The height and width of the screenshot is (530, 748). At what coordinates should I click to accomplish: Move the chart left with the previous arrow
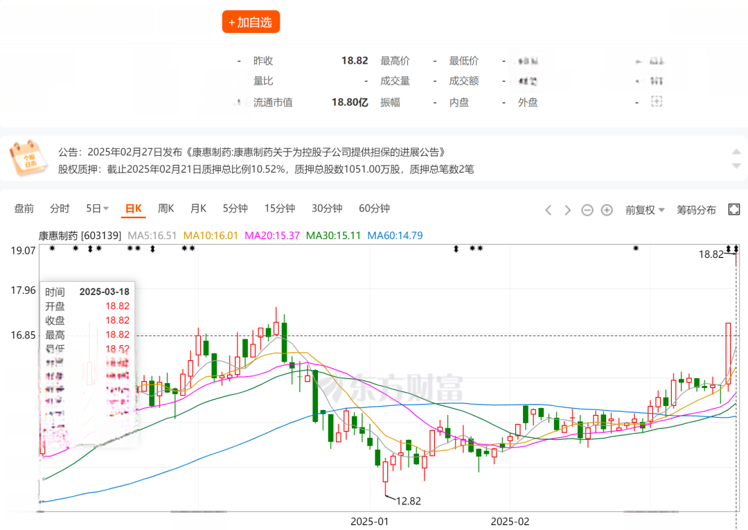click(549, 210)
